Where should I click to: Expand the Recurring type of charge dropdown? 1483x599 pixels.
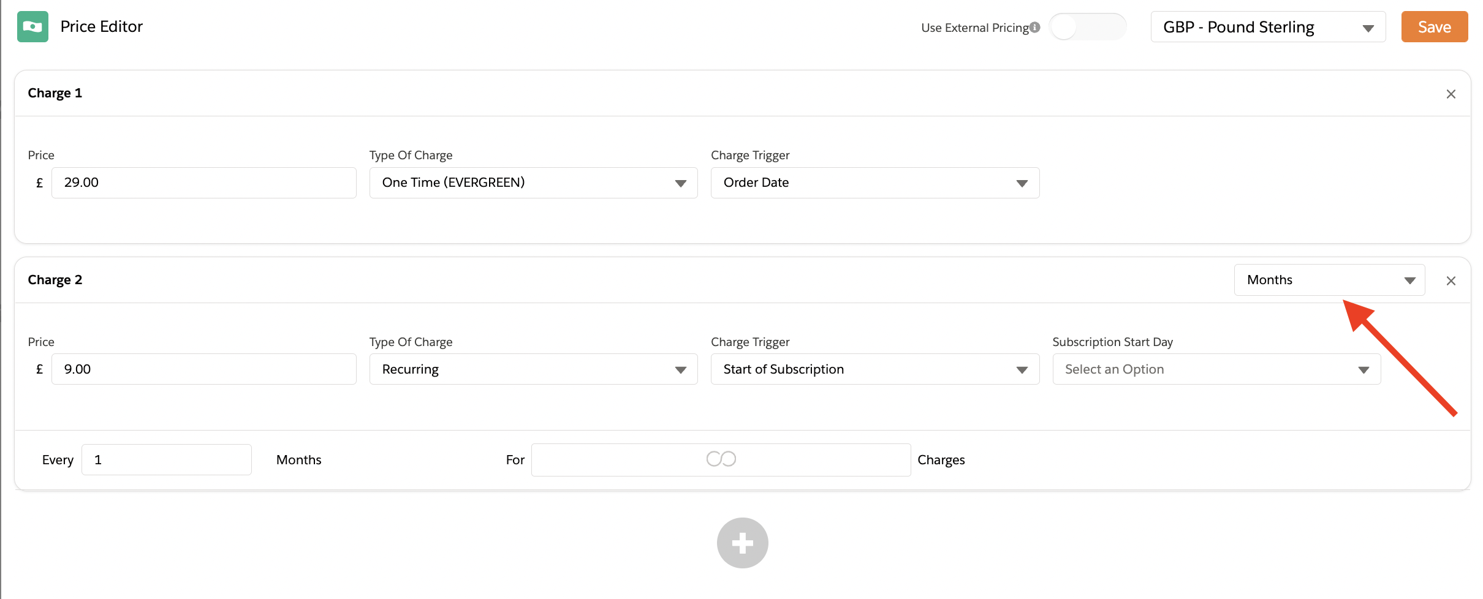pos(533,369)
